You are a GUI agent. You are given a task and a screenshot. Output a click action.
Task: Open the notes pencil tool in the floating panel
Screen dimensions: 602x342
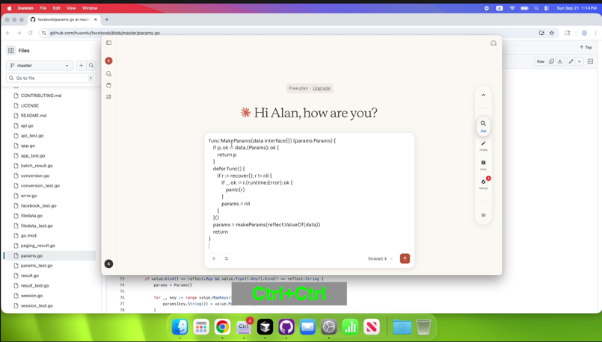[x=483, y=146]
